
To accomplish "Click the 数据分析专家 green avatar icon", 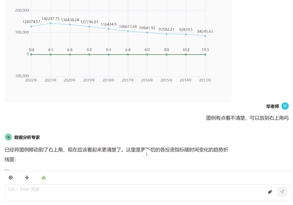I will pos(8,137).
